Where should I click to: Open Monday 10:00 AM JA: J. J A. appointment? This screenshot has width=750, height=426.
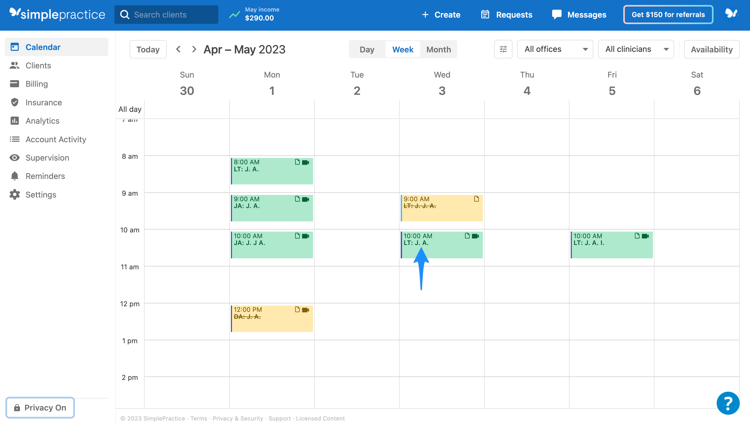point(272,245)
